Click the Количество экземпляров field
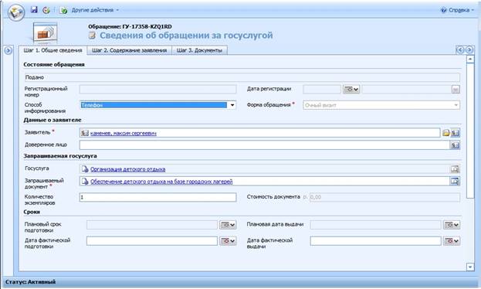The height and width of the screenshot is (289, 481). click(158, 197)
